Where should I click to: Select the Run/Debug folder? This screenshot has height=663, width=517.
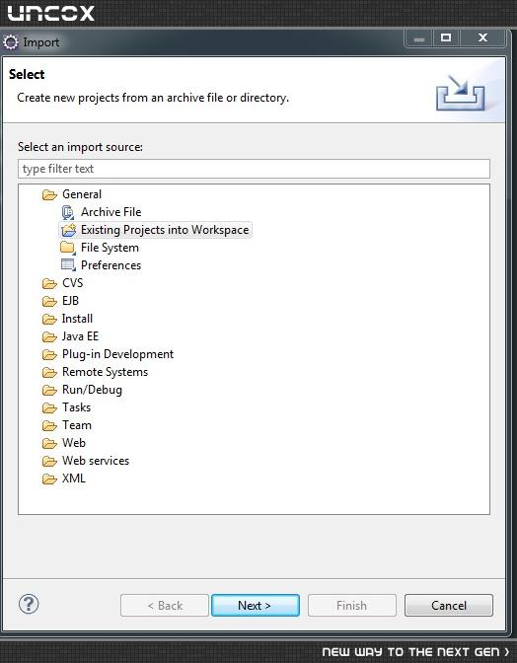(x=92, y=390)
